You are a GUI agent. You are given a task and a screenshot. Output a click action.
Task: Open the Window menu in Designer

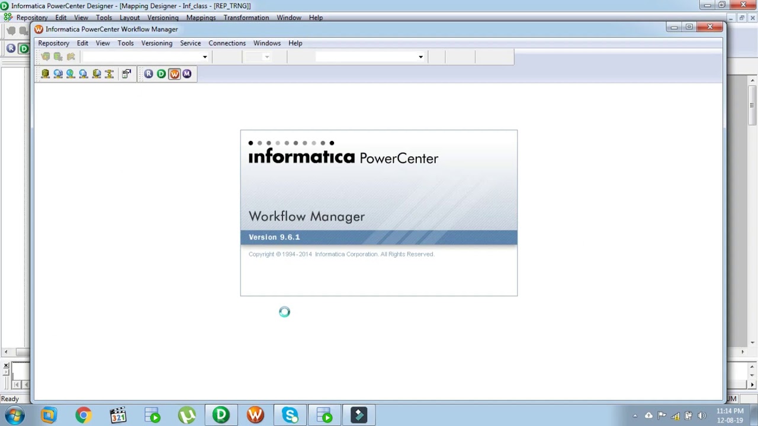[289, 18]
